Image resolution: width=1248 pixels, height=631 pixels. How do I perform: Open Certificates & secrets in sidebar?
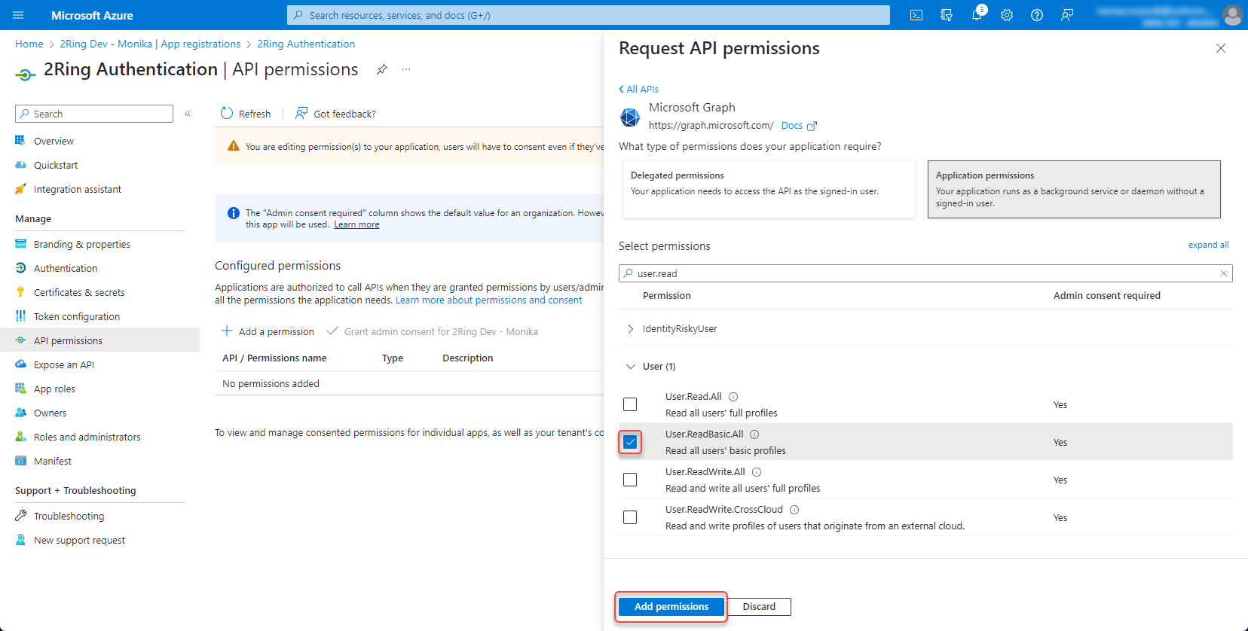click(79, 292)
